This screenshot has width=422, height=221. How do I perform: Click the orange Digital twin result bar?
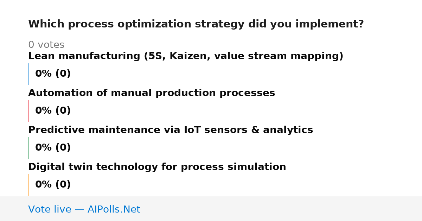tap(28, 185)
